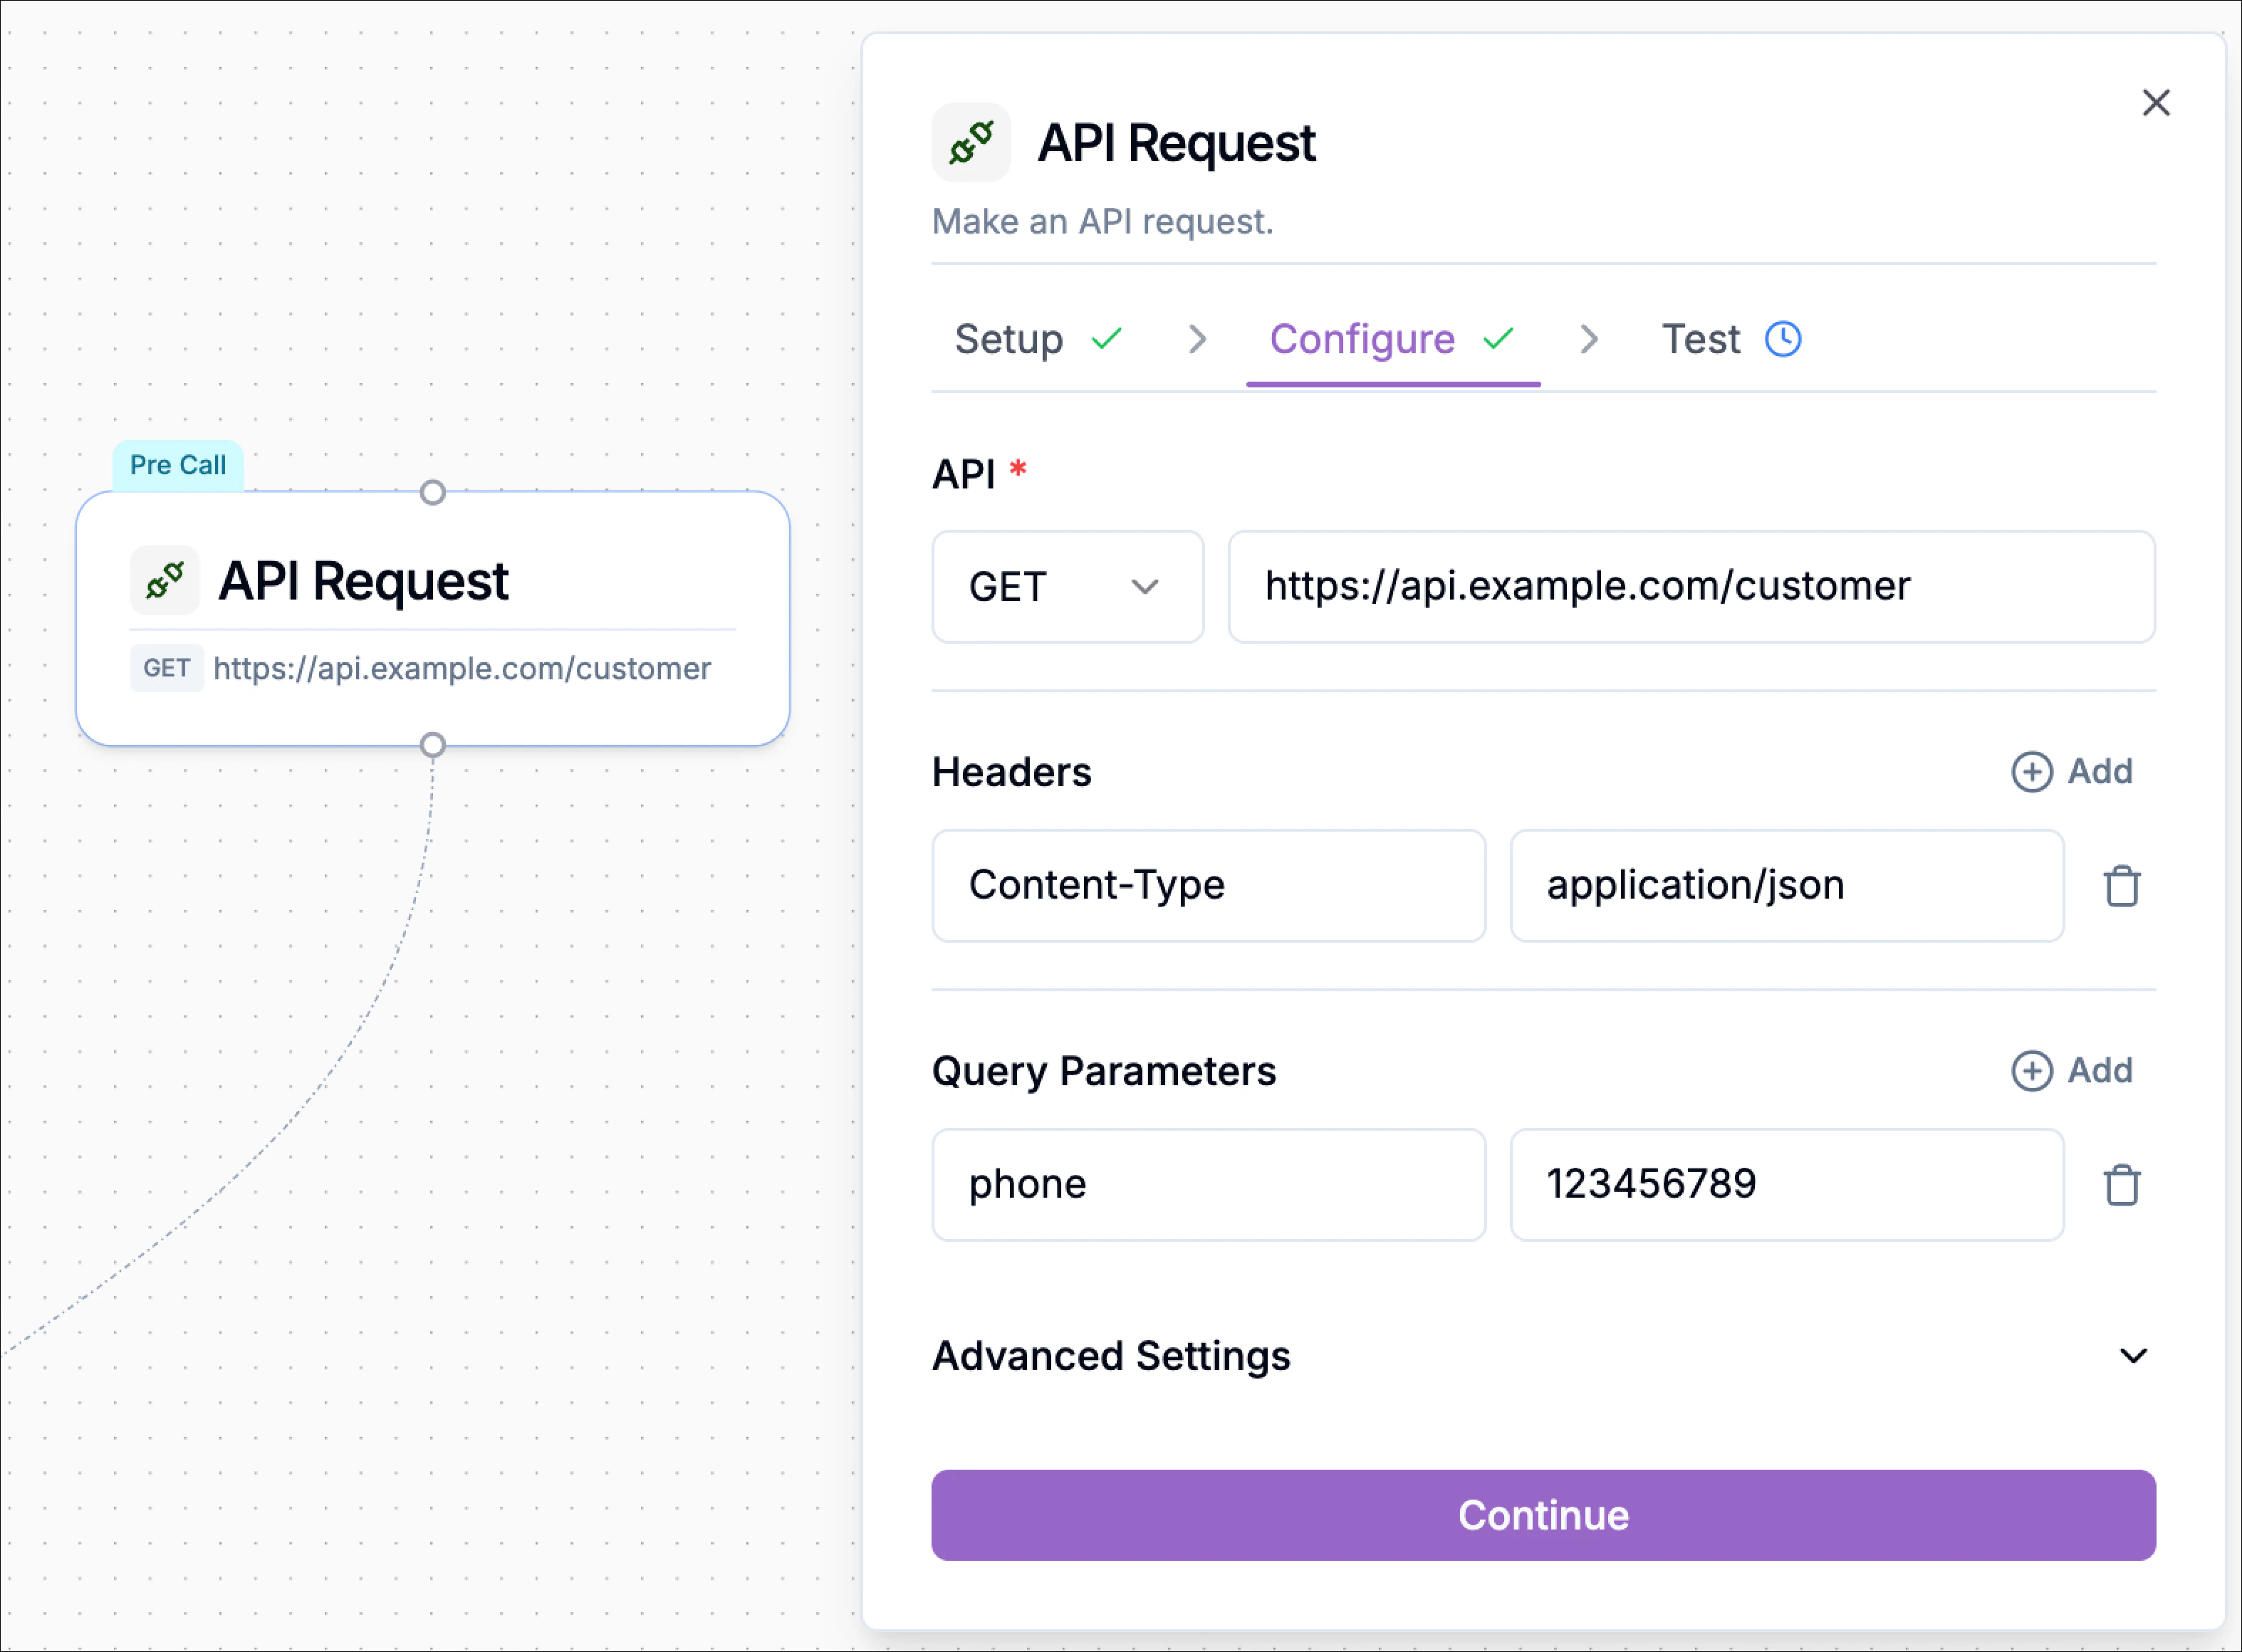Delete the Content-Type header via trash icon
The width and height of the screenshot is (2242, 1652).
pos(2122,886)
